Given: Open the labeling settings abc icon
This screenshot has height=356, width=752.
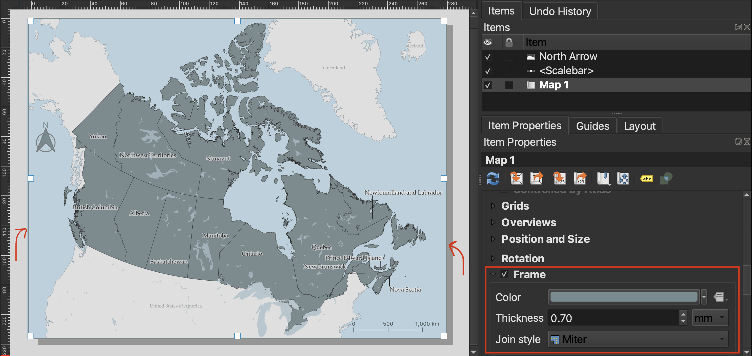Looking at the screenshot, I should [x=647, y=179].
